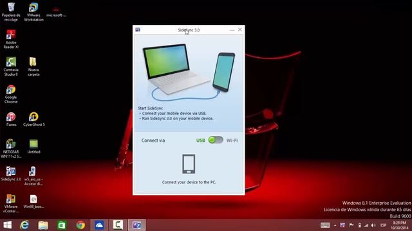Click the USB label in SideSync

pos(200,141)
